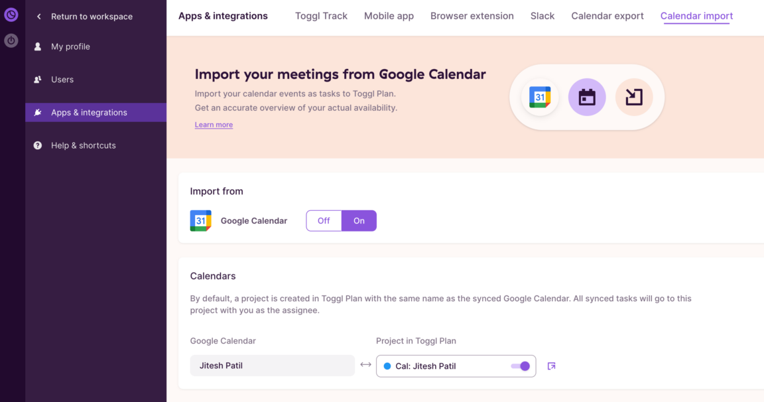Viewport: 764px width, 402px height.
Task: Click the Google Calendar icon in Import from section
Action: (200, 220)
